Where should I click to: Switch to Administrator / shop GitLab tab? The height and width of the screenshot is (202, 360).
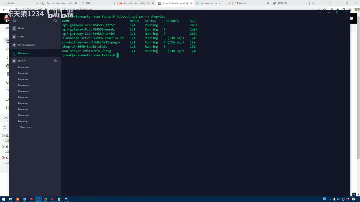click(x=136, y=3)
